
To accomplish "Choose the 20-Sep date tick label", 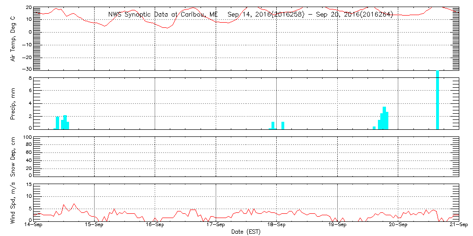I will (x=398, y=225).
